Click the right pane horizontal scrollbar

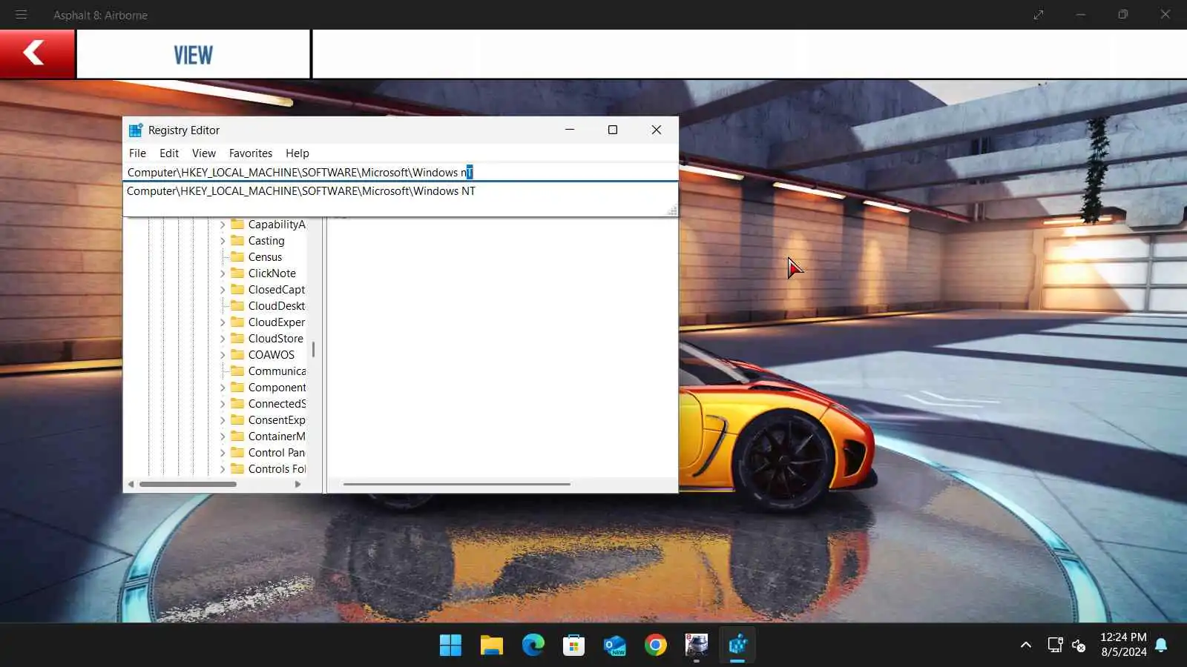457,485
